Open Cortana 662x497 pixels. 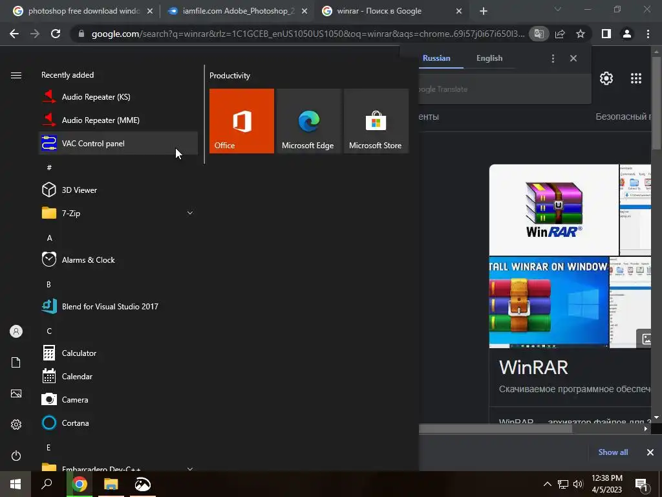pos(118,422)
